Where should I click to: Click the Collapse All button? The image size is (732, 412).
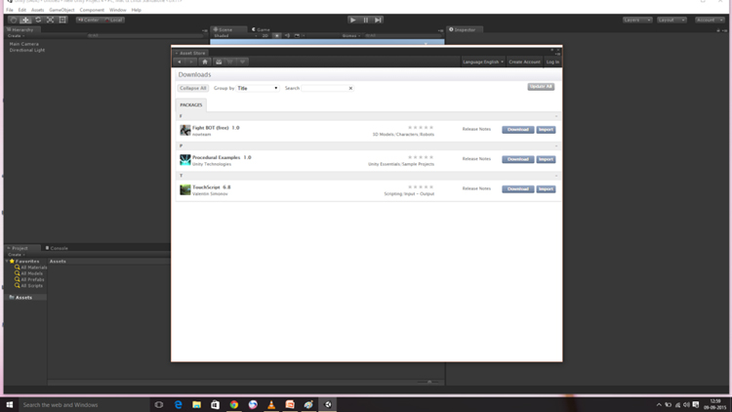193,88
